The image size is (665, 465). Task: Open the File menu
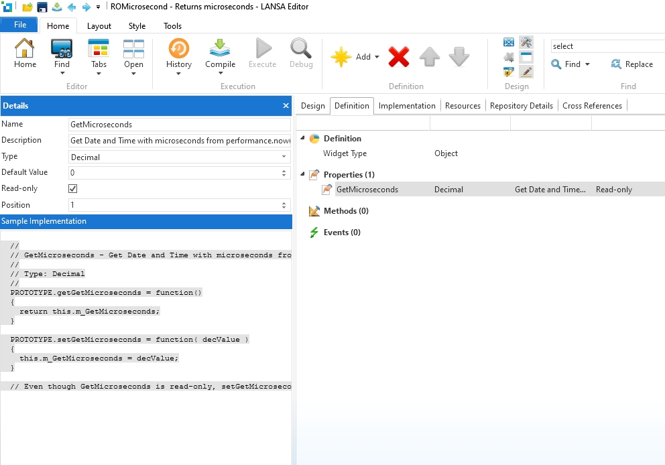click(x=20, y=25)
